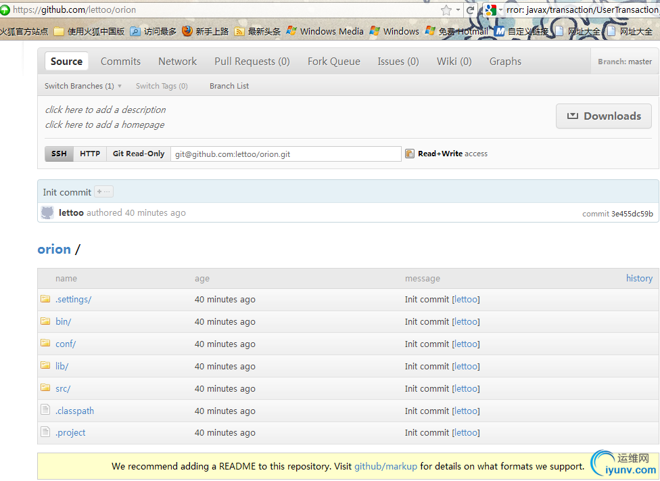The height and width of the screenshot is (481, 660).
Task: Switch to the Commits tab
Action: tap(120, 62)
